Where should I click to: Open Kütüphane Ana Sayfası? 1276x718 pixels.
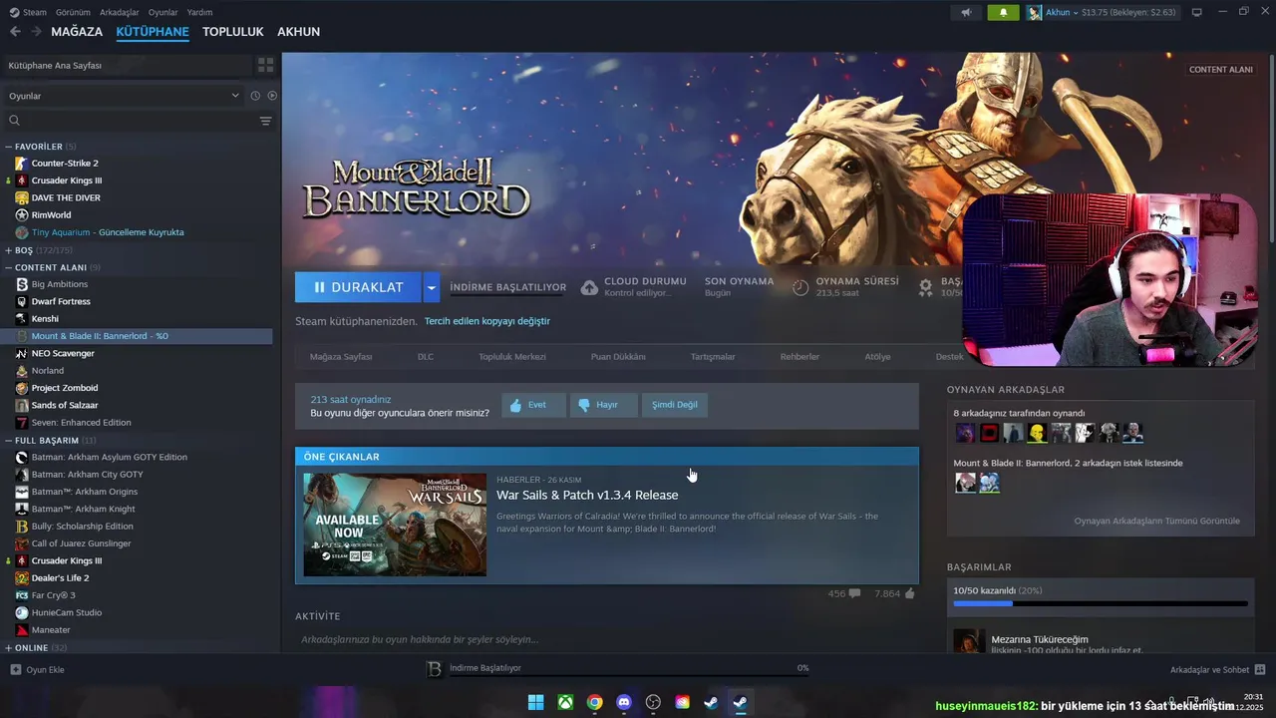[127, 65]
